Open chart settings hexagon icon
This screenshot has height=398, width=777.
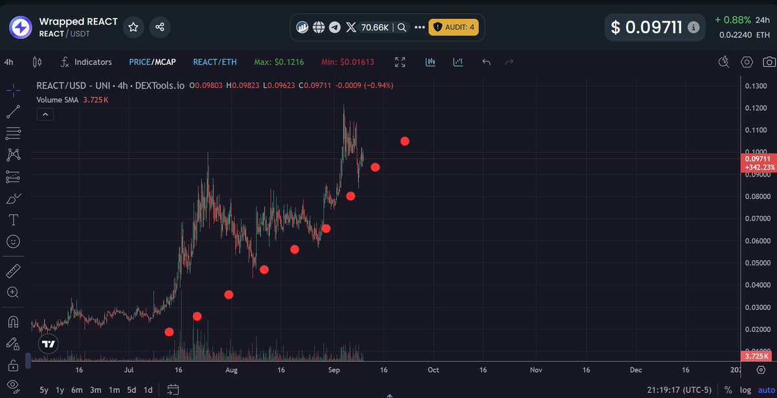tap(747, 62)
